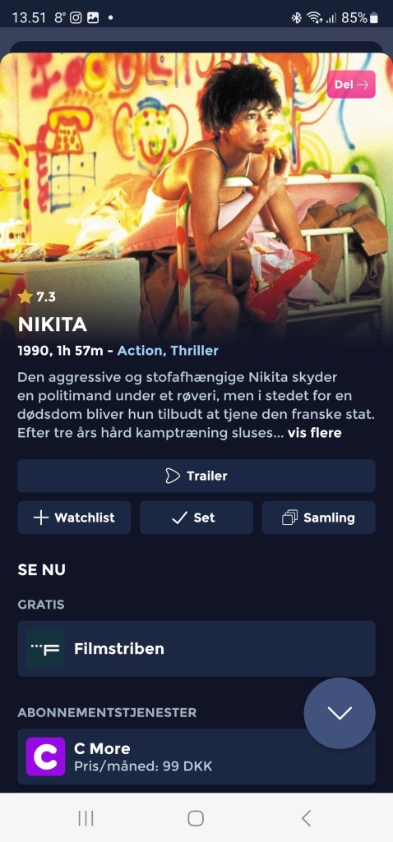This screenshot has width=393, height=842.
Task: Click the gold star rating 7.3
Action: pyautogui.click(x=36, y=297)
